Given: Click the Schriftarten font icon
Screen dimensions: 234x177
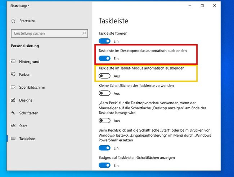Looking at the screenshot, I should pyautogui.click(x=13, y=113).
